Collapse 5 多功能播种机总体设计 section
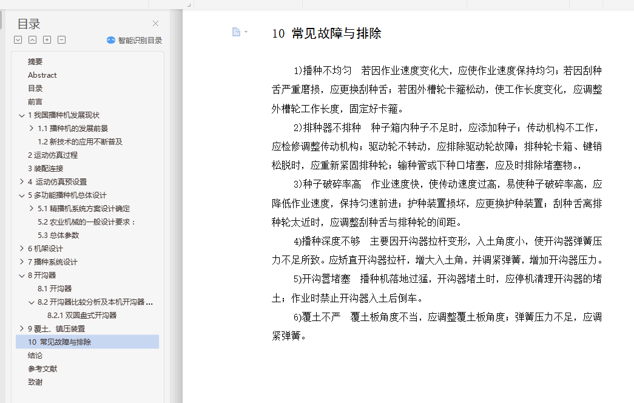 [x=22, y=195]
